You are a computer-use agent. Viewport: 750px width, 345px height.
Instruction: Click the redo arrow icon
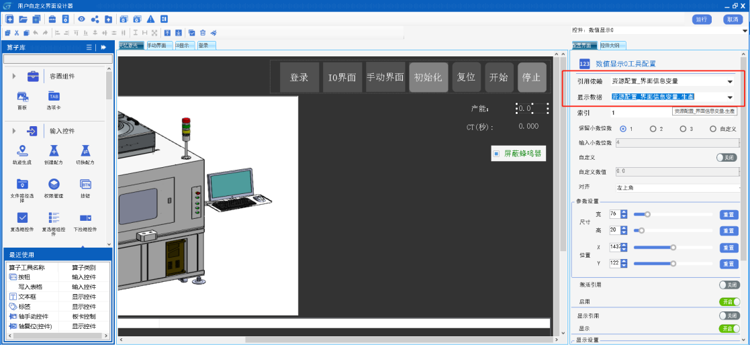pyautogui.click(x=45, y=33)
